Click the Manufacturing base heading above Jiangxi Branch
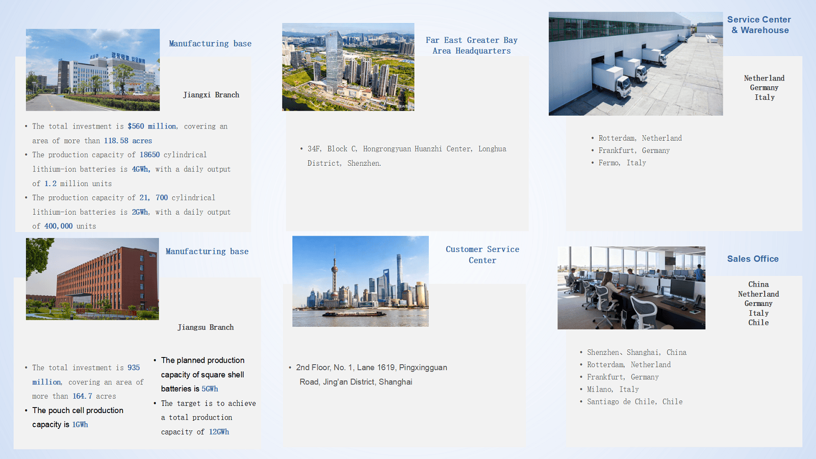816x459 pixels. tap(210, 44)
